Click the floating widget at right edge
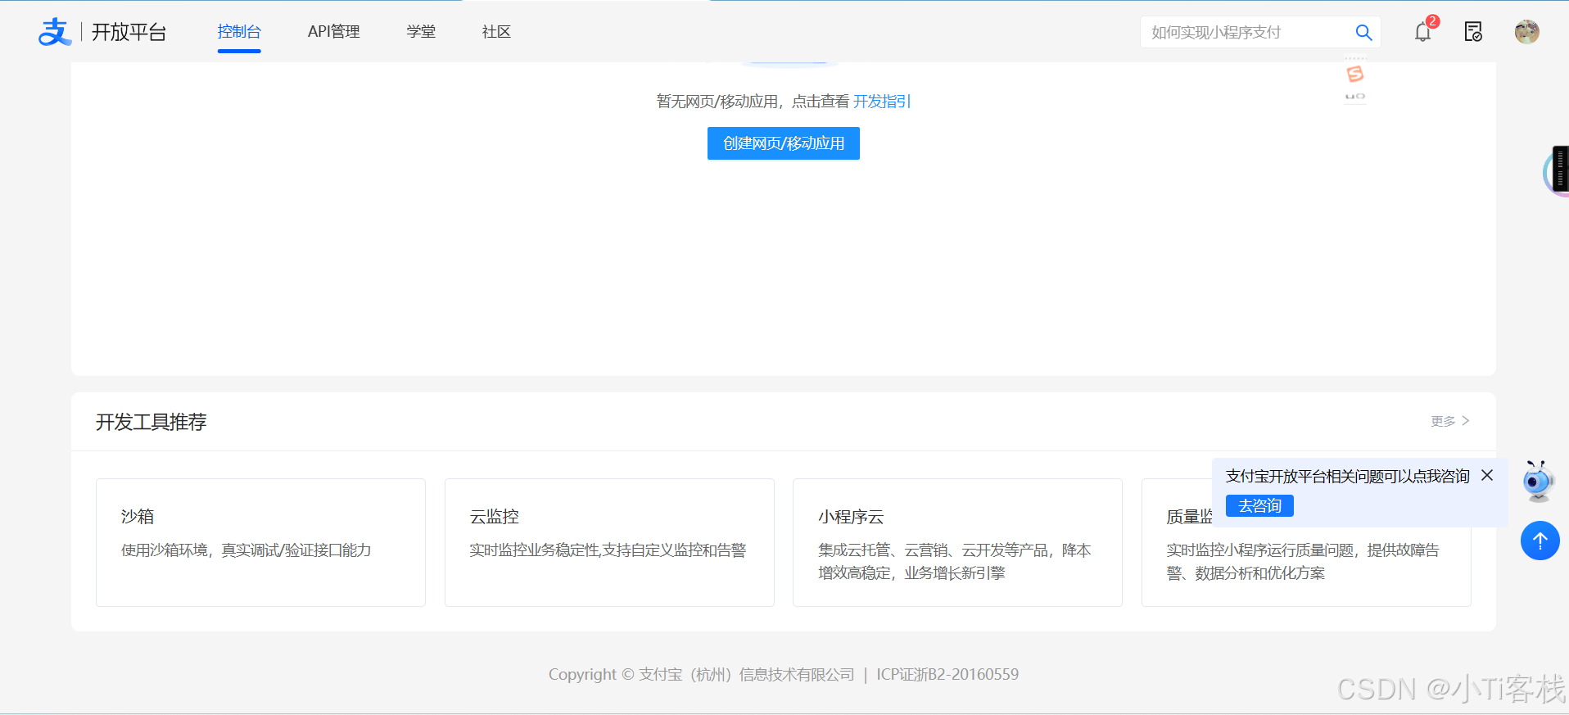 [x=1558, y=170]
